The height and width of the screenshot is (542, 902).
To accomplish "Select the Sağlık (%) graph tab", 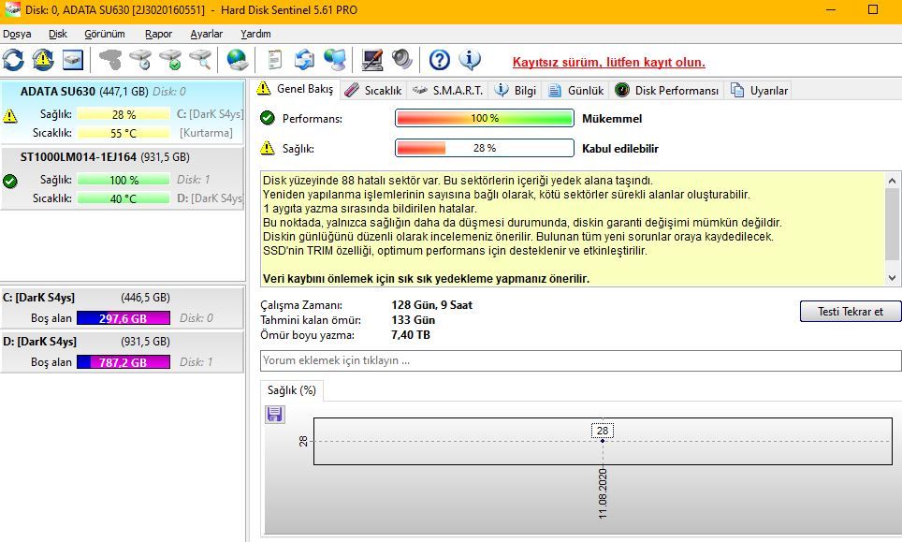I will [292, 390].
